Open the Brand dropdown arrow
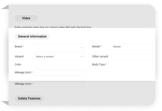162x111 pixels. click(81, 48)
